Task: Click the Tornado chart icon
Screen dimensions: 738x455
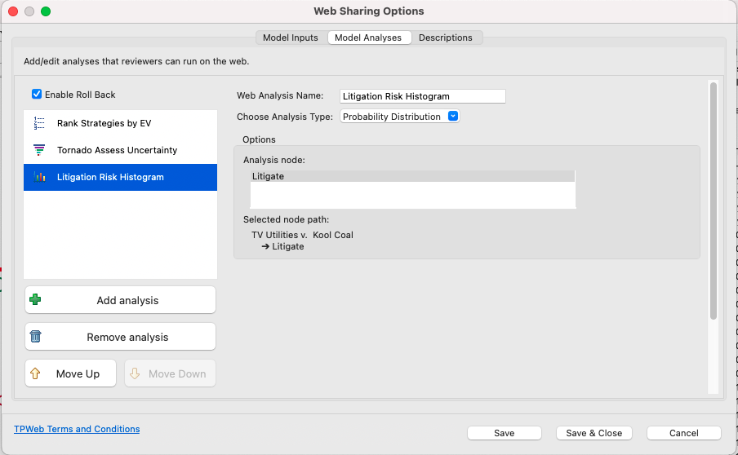Action: [39, 150]
